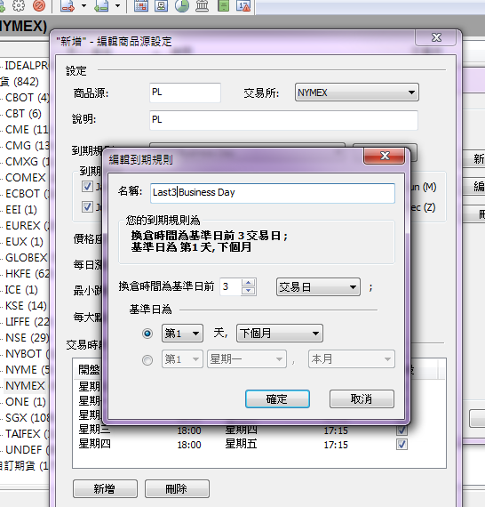This screenshot has width=485, height=507.
Task: Click the 取消 button
Action: click(x=362, y=398)
